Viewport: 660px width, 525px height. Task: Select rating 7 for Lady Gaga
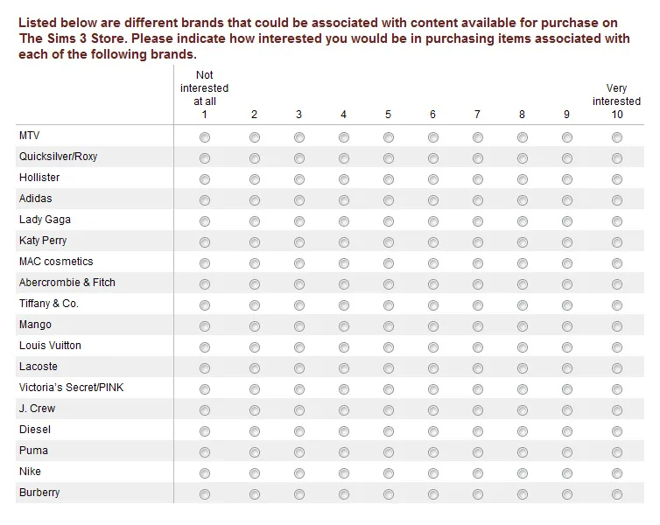point(478,221)
